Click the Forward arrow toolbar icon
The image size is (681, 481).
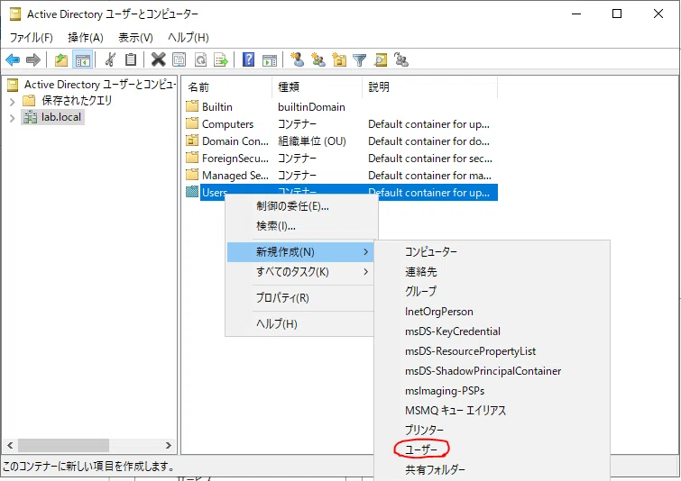point(33,59)
